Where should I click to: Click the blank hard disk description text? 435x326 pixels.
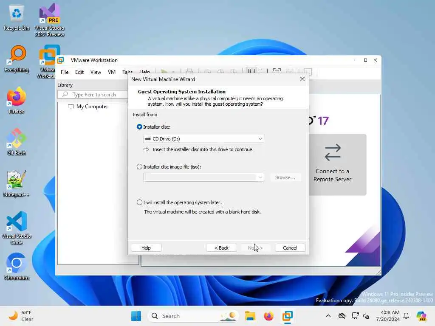coord(202,212)
